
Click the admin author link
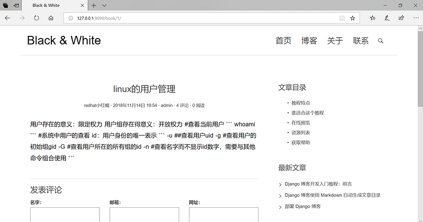coord(167,105)
